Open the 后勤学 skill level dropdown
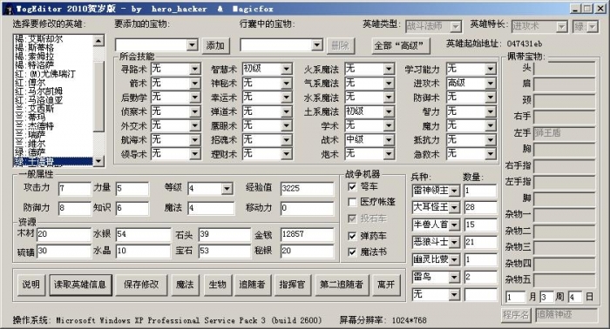The width and height of the screenshot is (610, 329). (195, 97)
